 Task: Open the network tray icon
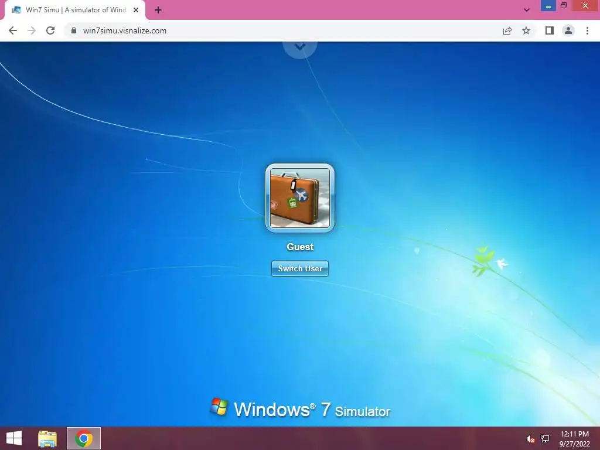pos(545,439)
